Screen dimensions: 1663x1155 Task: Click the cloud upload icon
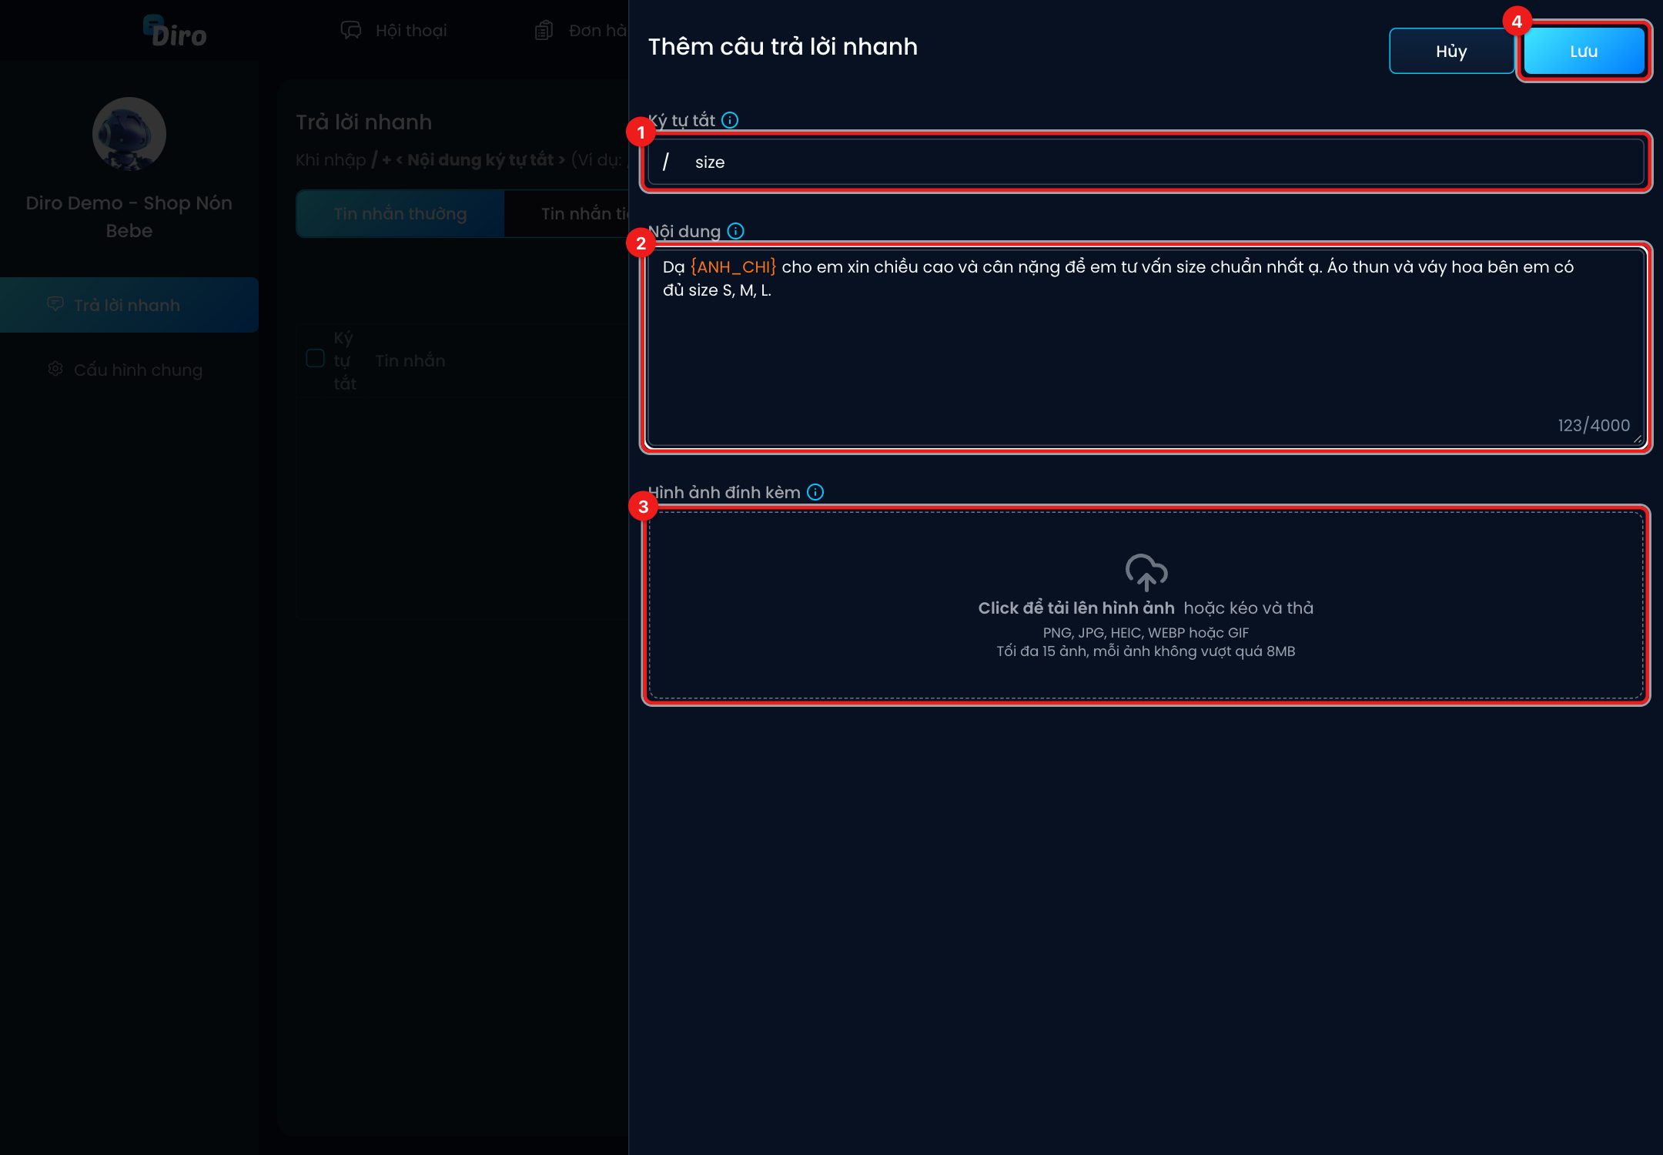pyautogui.click(x=1146, y=572)
